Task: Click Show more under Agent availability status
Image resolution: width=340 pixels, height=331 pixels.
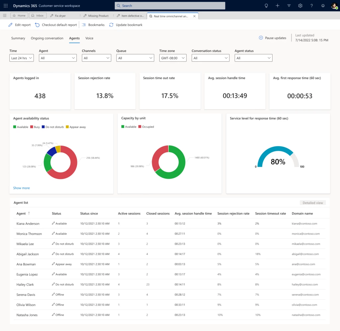Action: coord(21,188)
